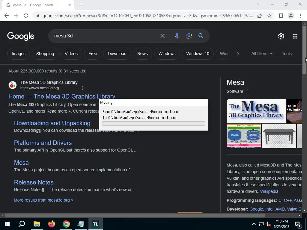Reload the current page

coord(26,16)
